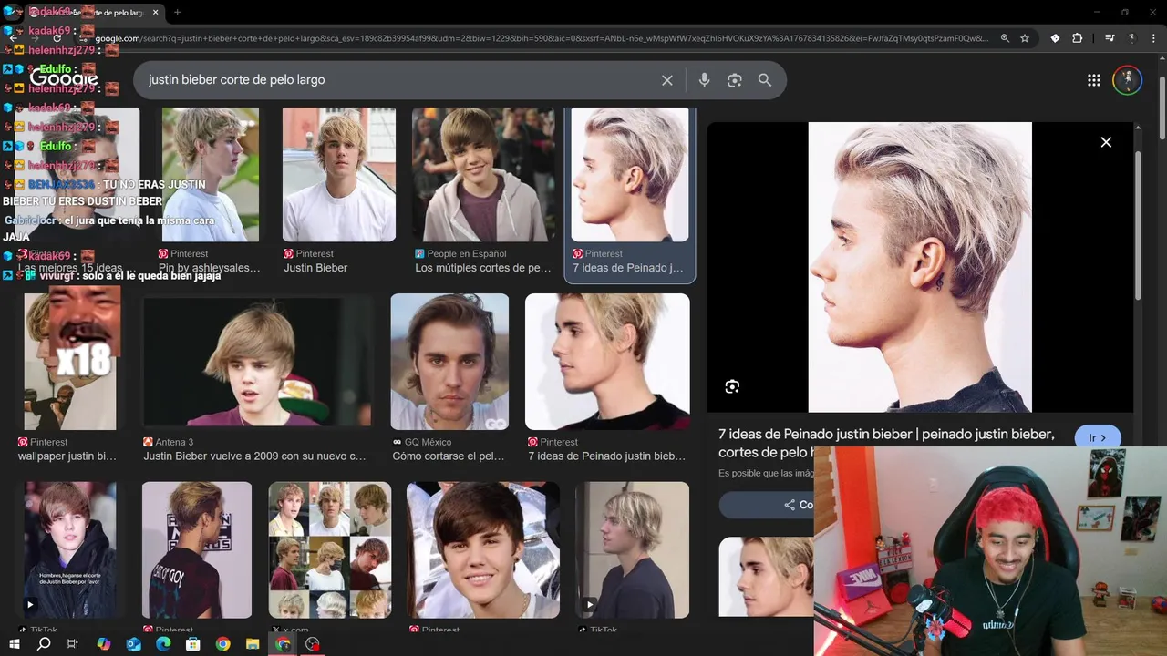Click 'Los múltiples cortes de pe...' caption
1167x656 pixels.
[x=483, y=268]
